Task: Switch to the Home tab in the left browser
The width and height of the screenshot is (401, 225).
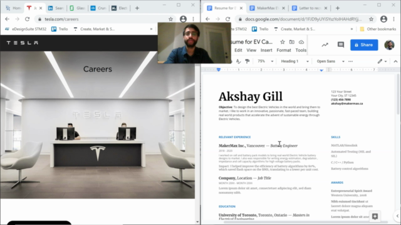Action: (x=13, y=8)
